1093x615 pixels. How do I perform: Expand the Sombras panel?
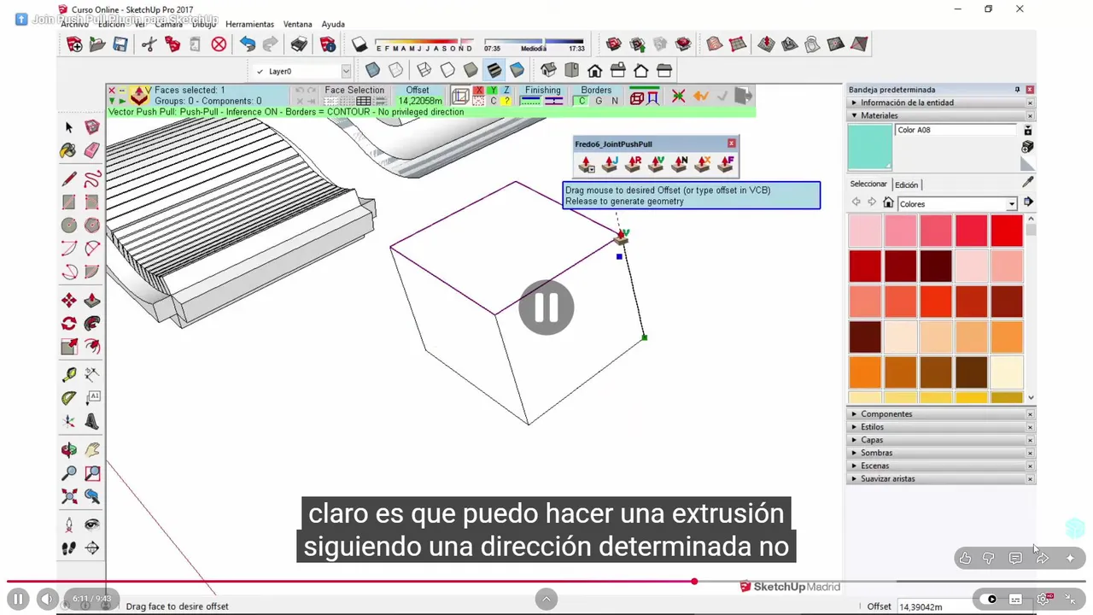coord(940,453)
